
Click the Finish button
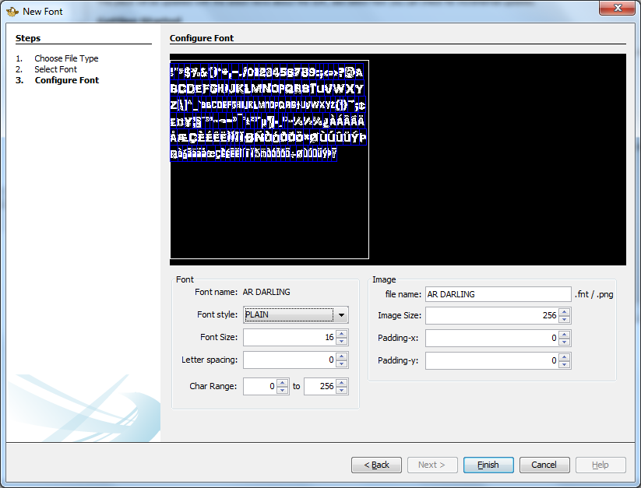(488, 465)
